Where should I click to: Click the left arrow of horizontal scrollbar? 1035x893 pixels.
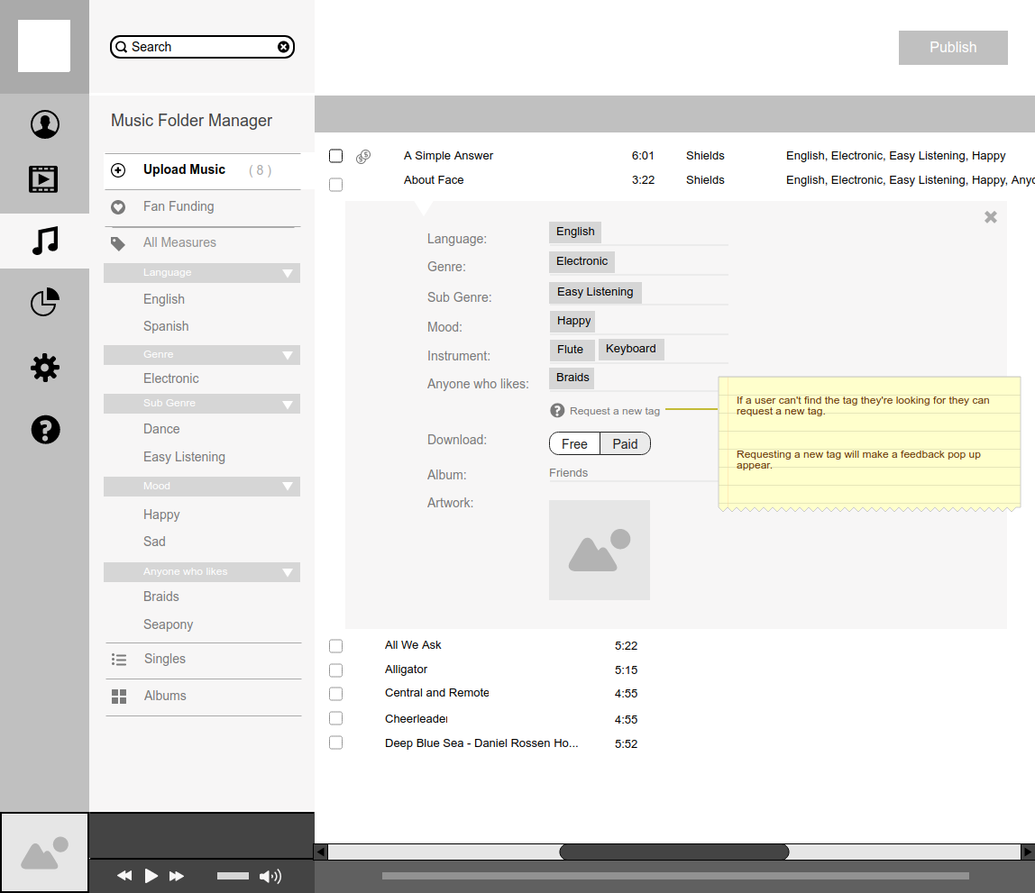pos(321,852)
